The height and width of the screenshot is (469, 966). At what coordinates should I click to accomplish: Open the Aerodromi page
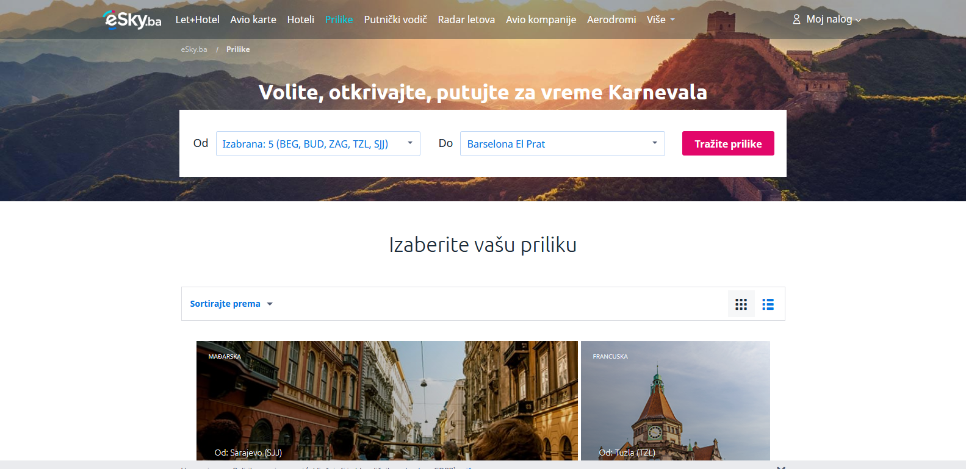(x=611, y=20)
